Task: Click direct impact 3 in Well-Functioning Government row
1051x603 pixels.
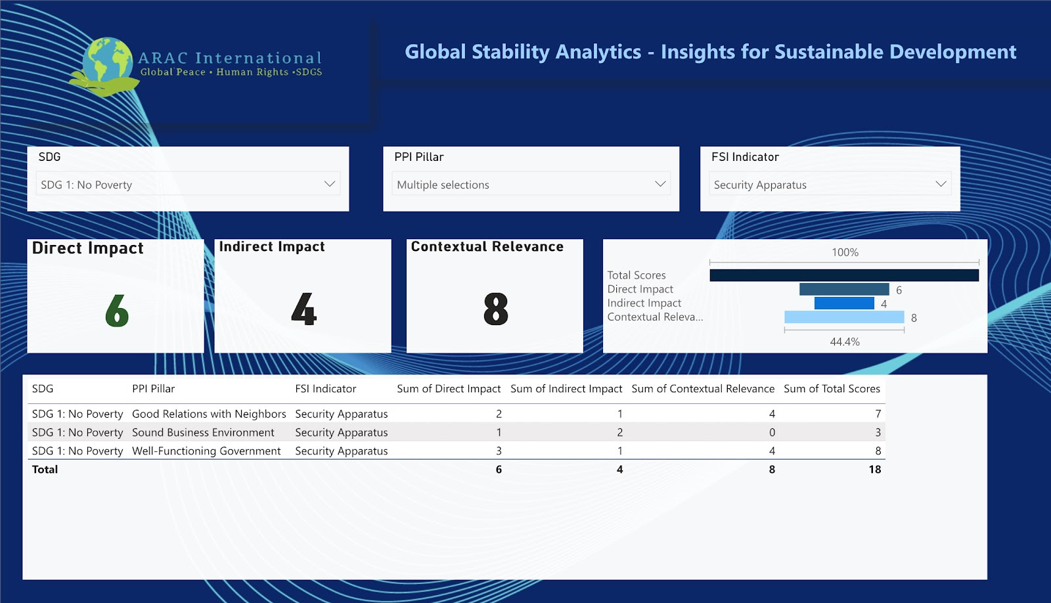Action: 499,451
